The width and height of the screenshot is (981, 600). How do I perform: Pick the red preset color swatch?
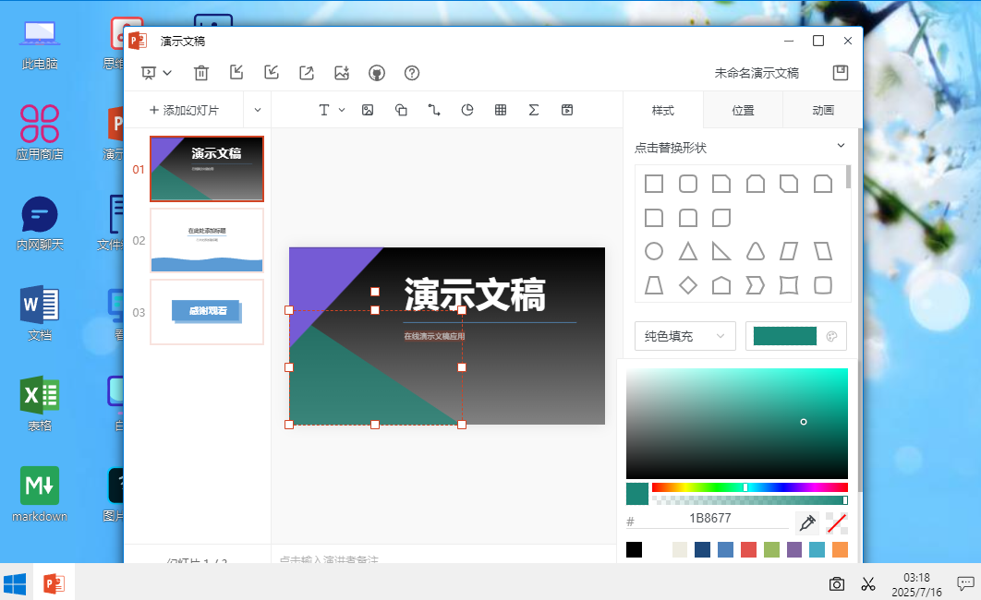point(748,549)
